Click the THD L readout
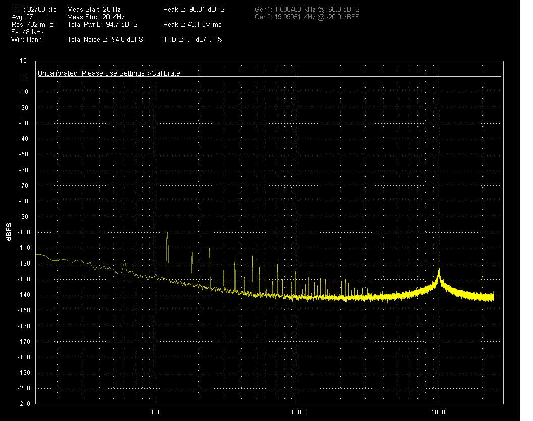This screenshot has width=533, height=421. click(x=192, y=39)
